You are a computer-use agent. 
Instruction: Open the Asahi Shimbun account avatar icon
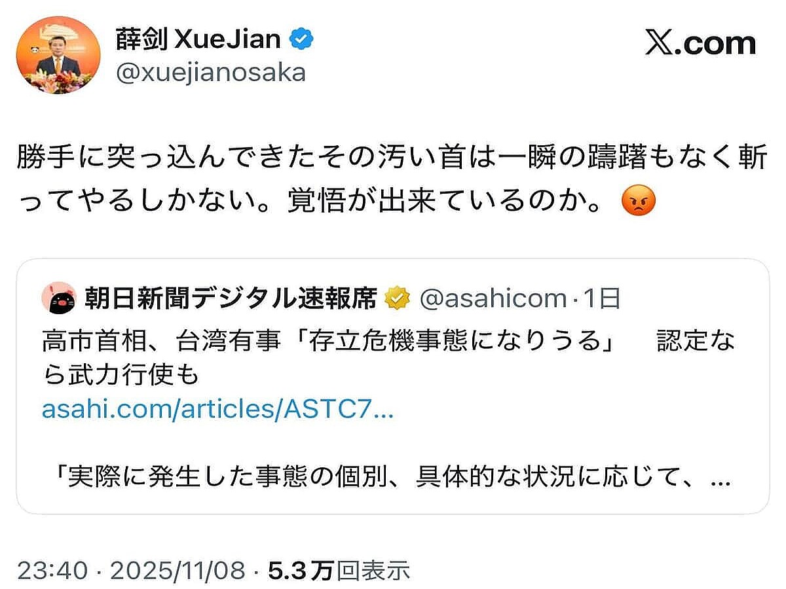[x=58, y=299]
